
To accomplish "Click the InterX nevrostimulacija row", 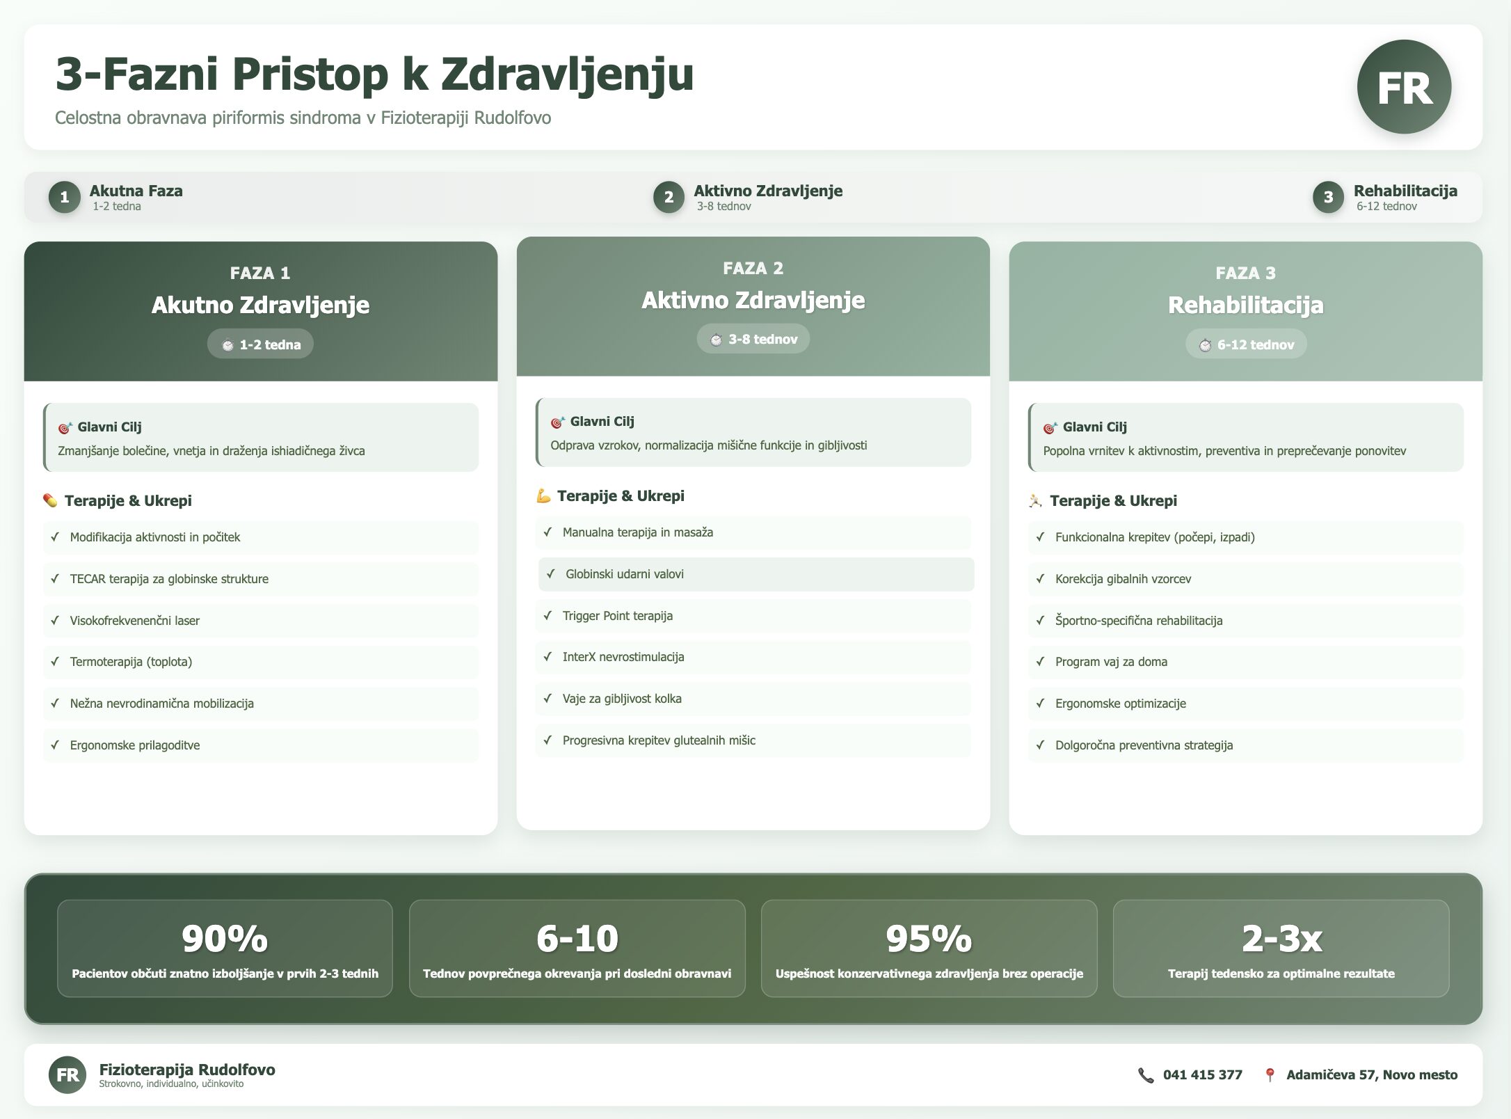I will (753, 657).
